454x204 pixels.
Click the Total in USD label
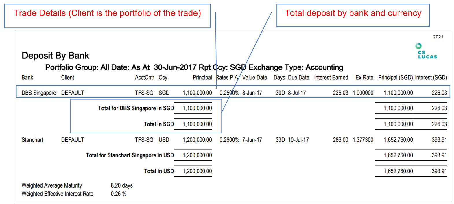pos(159,171)
